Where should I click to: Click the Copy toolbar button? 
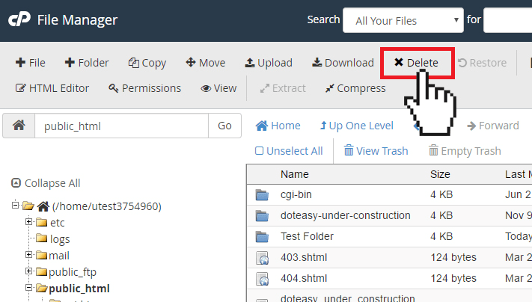click(x=147, y=63)
